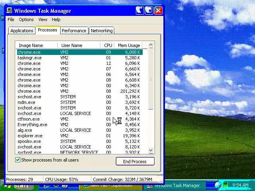Switch to New Tab - Supermium taskbar button
The image size is (255, 191).
tap(111, 186)
